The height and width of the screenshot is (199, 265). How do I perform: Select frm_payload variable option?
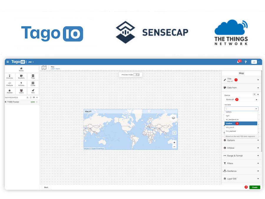(x=241, y=131)
